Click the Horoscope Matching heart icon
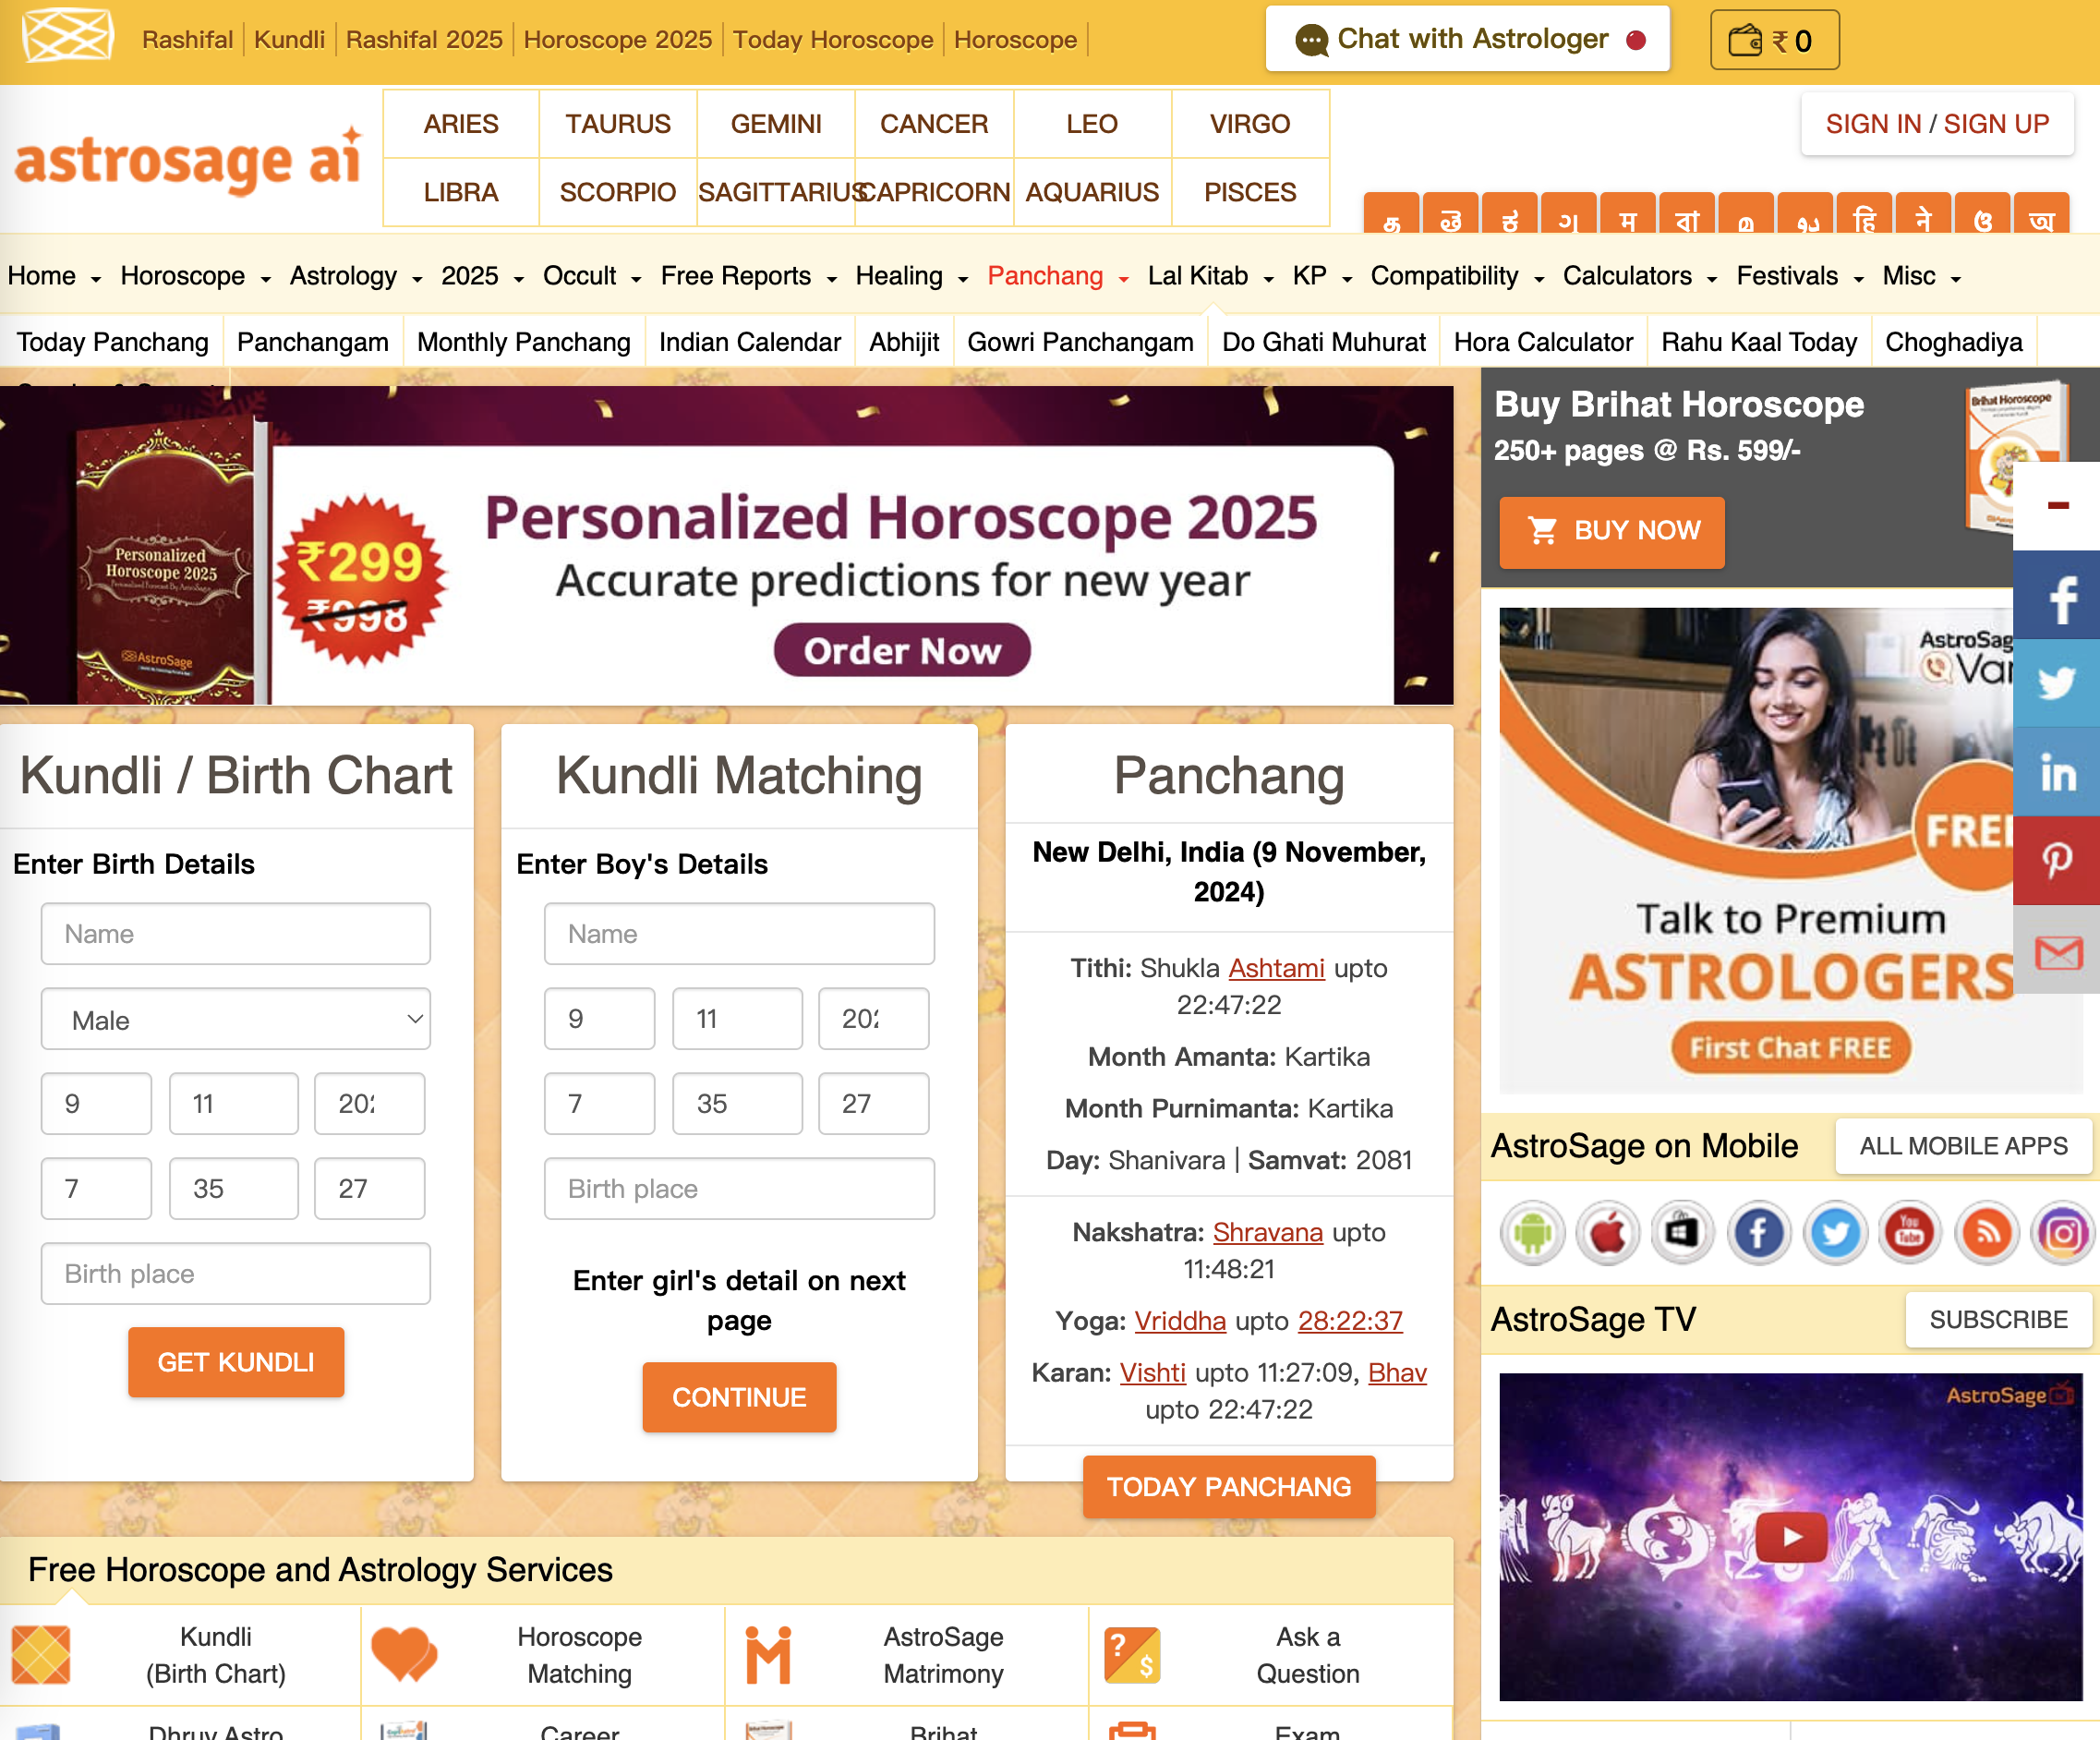This screenshot has width=2100, height=1740. (x=404, y=1655)
